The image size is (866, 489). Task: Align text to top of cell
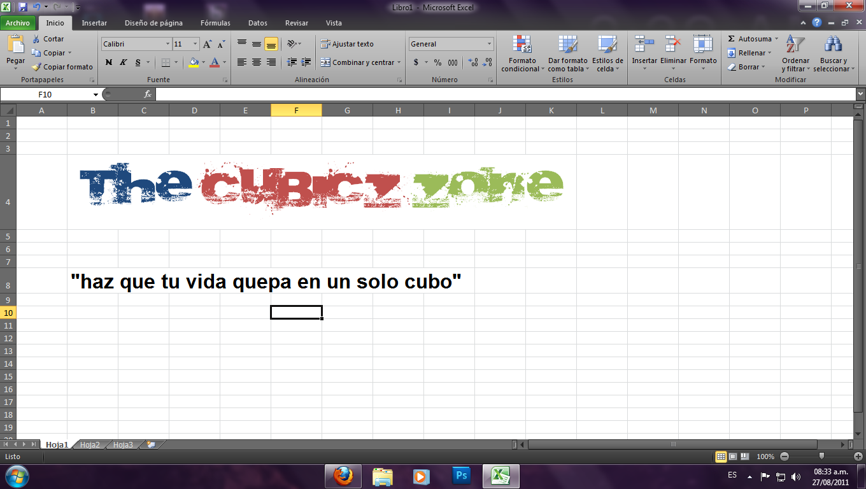click(242, 44)
